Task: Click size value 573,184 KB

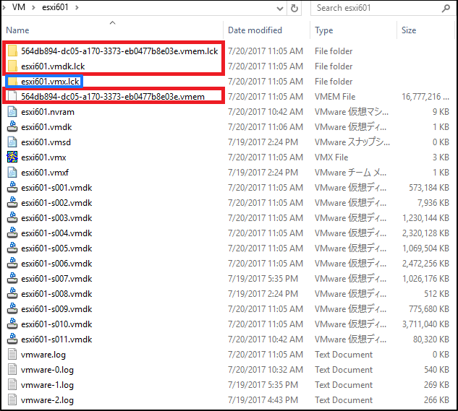Action: 429,188
